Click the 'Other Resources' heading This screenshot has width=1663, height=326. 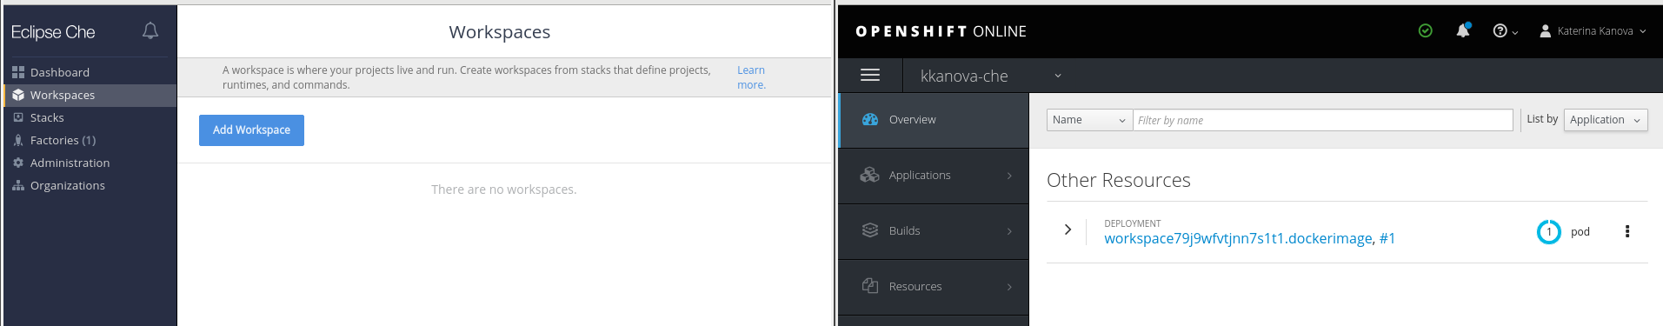1119,180
